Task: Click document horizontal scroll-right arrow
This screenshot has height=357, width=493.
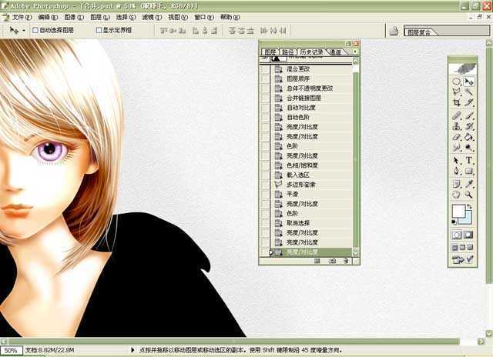Action: click(481, 342)
